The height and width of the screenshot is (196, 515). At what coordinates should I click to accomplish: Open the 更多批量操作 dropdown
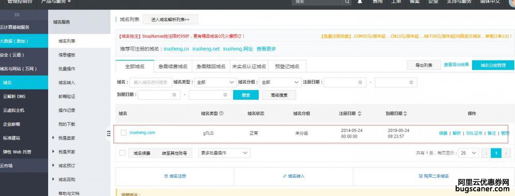click(x=224, y=153)
